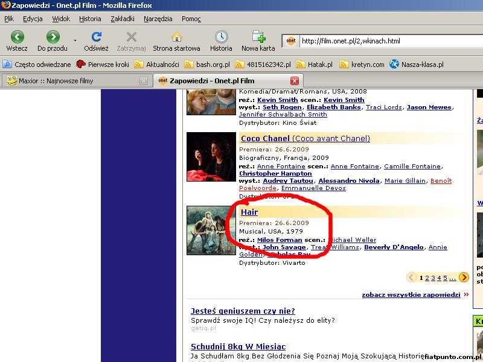
Task: Go to page 2 of the listings
Action: click(427, 278)
